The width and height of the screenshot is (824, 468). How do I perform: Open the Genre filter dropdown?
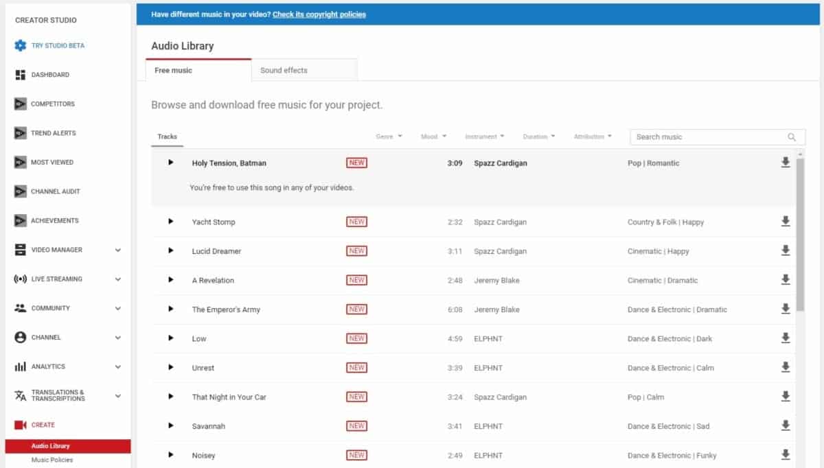click(x=389, y=137)
